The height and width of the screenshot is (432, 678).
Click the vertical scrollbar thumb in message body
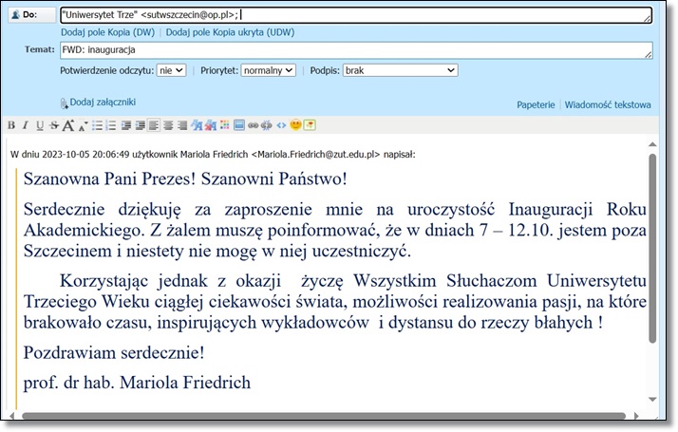[x=652, y=249]
